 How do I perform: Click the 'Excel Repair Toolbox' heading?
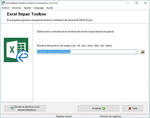(x=27, y=14)
